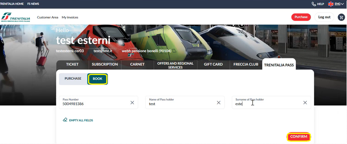Click the eraser icon for Empty All Fields

click(x=65, y=120)
